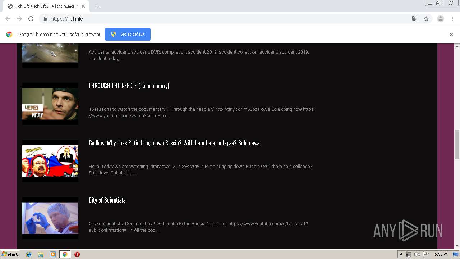Click the 'City of scientists. Documentary' description text
The image size is (460, 259).
198,227
